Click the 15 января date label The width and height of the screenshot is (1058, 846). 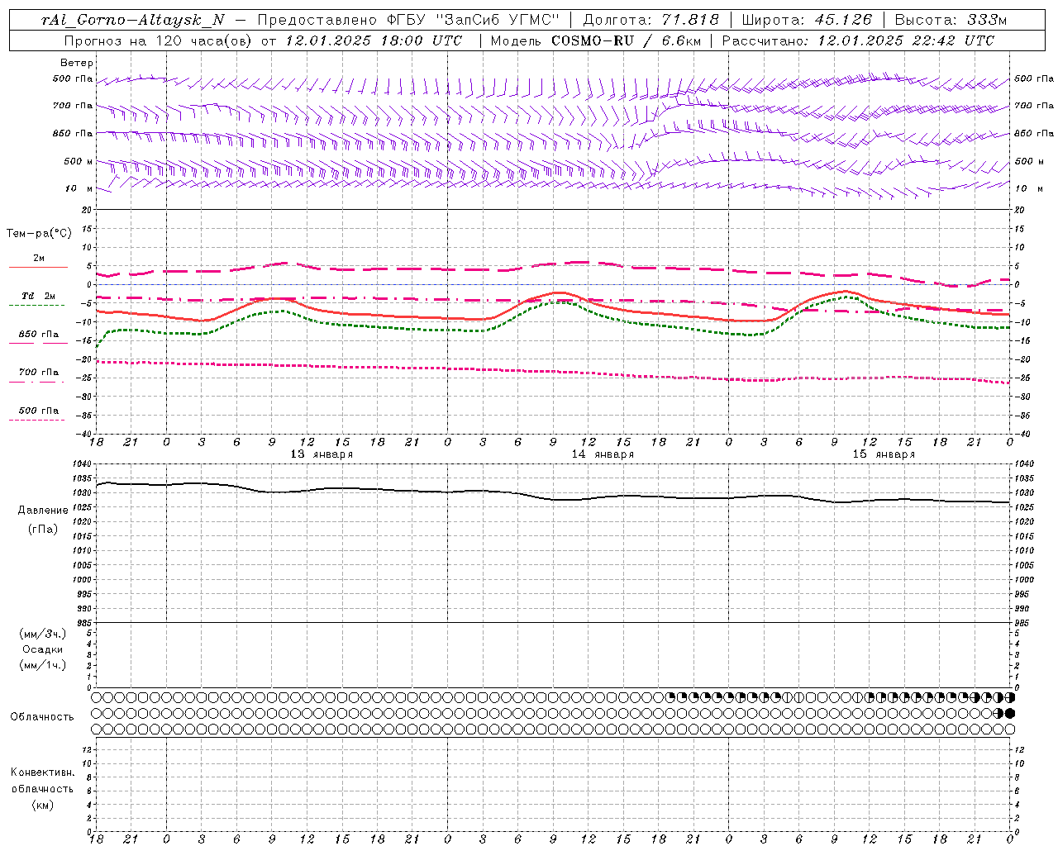coord(884,454)
